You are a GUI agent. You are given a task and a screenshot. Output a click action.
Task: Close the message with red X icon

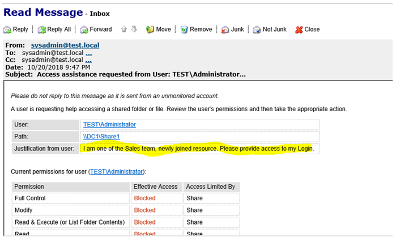pyautogui.click(x=299, y=29)
